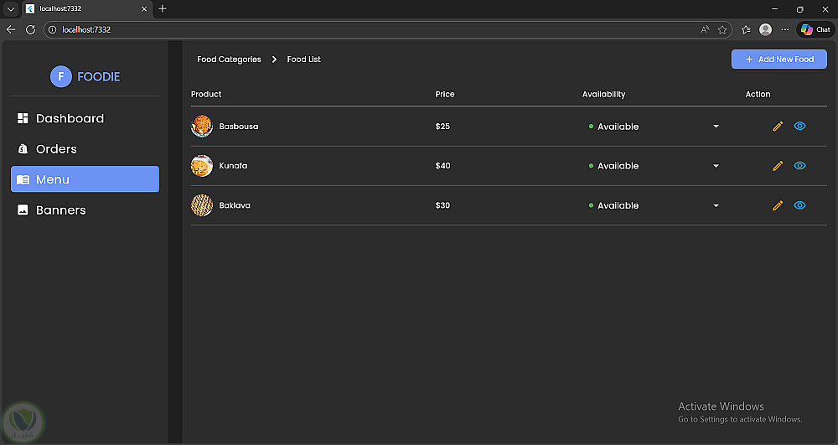Viewport: 838px width, 445px height.
Task: Expand the Kunafa availability dropdown
Action: (716, 166)
